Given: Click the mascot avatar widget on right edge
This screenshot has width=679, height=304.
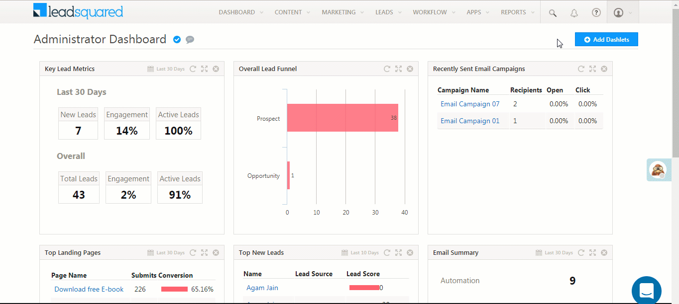Looking at the screenshot, I should click(x=658, y=170).
